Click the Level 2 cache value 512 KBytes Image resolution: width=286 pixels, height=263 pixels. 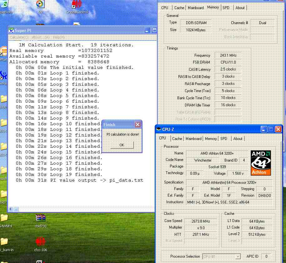tap(257, 234)
